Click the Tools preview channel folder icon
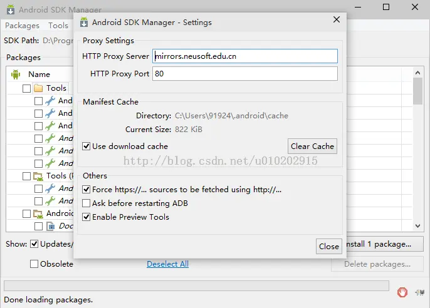 click(x=38, y=176)
